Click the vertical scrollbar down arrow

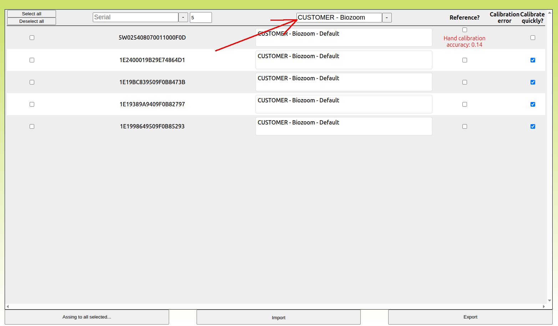coord(549,301)
